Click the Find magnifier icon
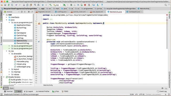This screenshot has width=171, height=96. click(35, 5)
